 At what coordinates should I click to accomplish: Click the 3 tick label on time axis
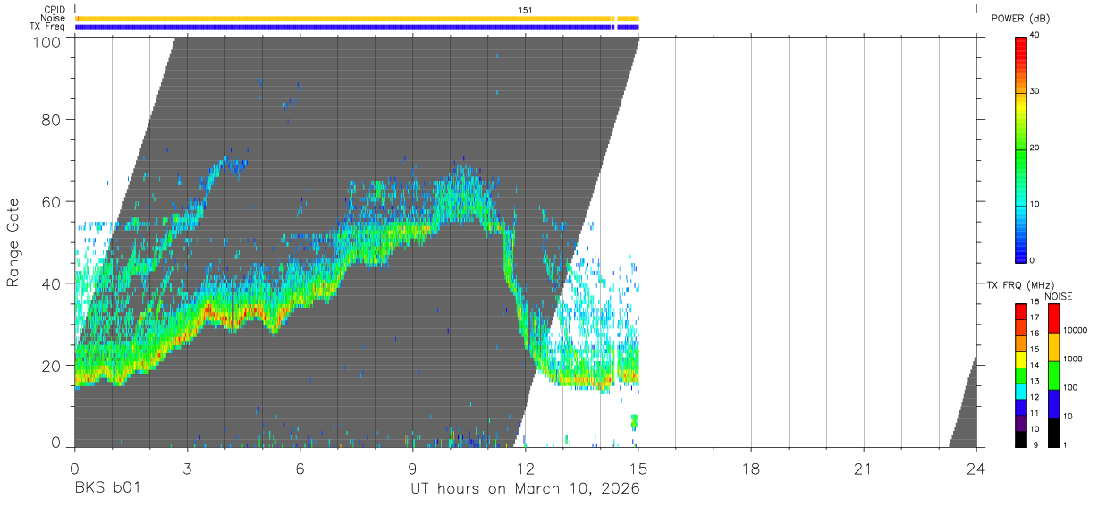point(187,469)
